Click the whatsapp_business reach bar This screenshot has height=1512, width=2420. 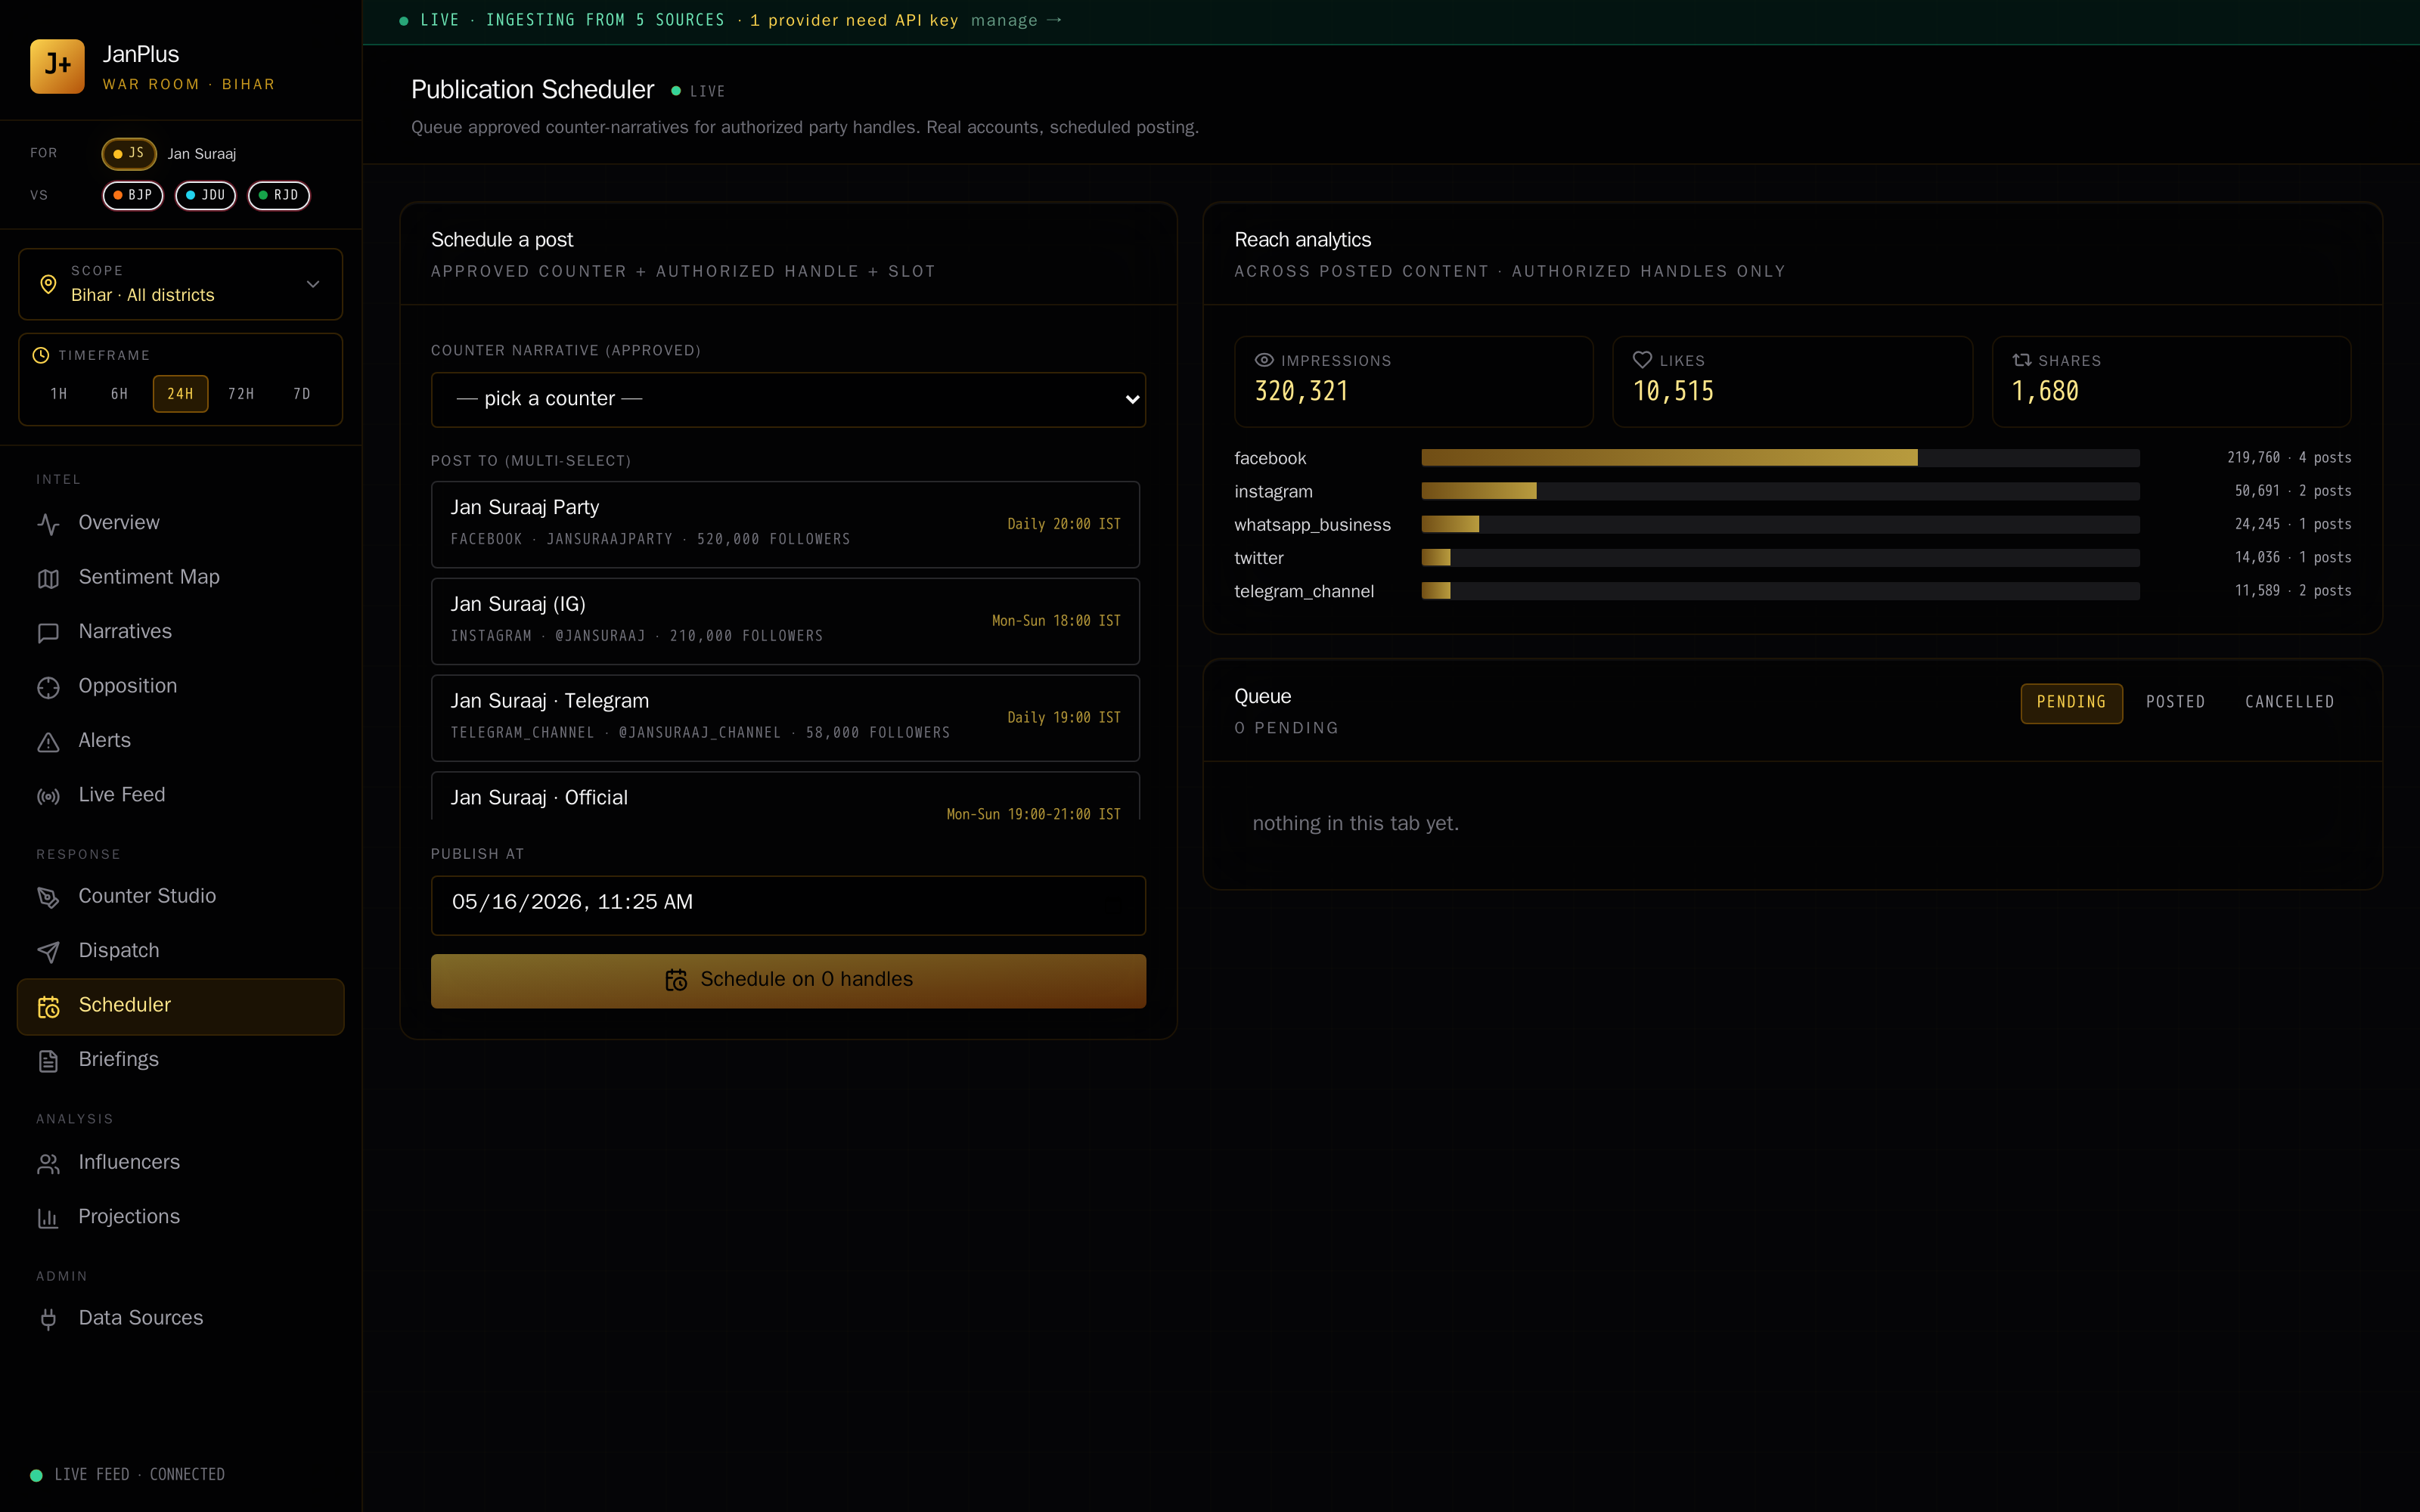click(x=1780, y=524)
